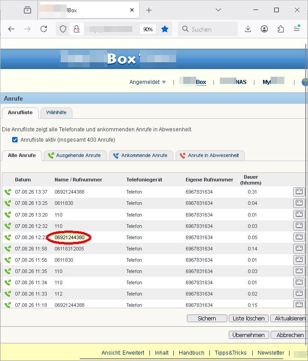Select the Alle Anrufe tab
The height and width of the screenshot is (361, 308).
tap(22, 155)
